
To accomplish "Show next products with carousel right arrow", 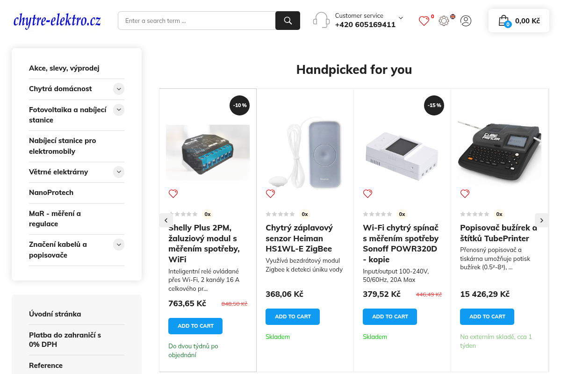I will point(542,220).
